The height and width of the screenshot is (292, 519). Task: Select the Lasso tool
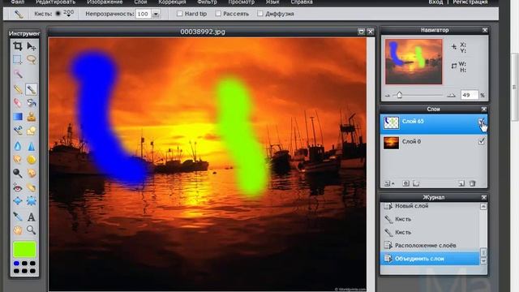tap(32, 59)
